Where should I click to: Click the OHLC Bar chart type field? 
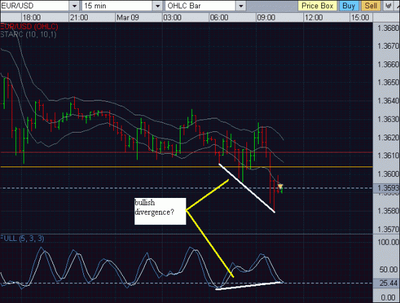click(x=200, y=6)
